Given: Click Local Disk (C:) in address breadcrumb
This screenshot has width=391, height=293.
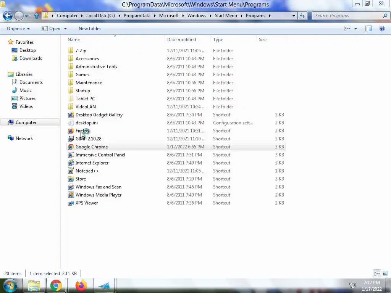Looking at the screenshot, I should pyautogui.click(x=100, y=16).
